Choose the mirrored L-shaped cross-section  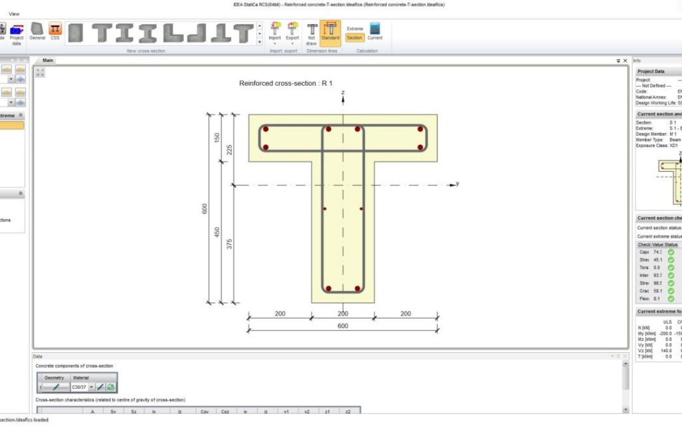tap(196, 33)
